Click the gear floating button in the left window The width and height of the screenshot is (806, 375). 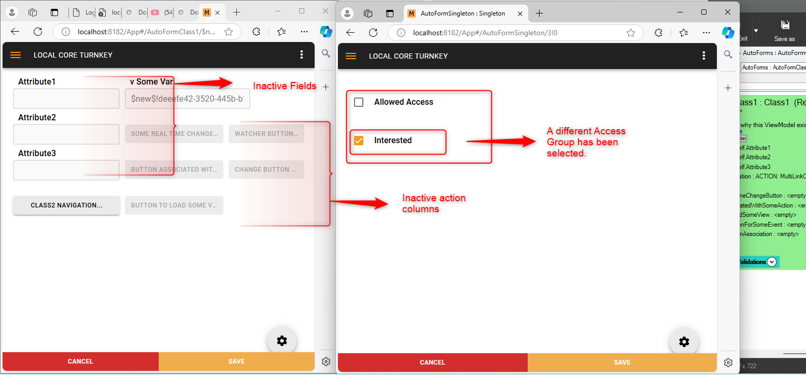281,341
